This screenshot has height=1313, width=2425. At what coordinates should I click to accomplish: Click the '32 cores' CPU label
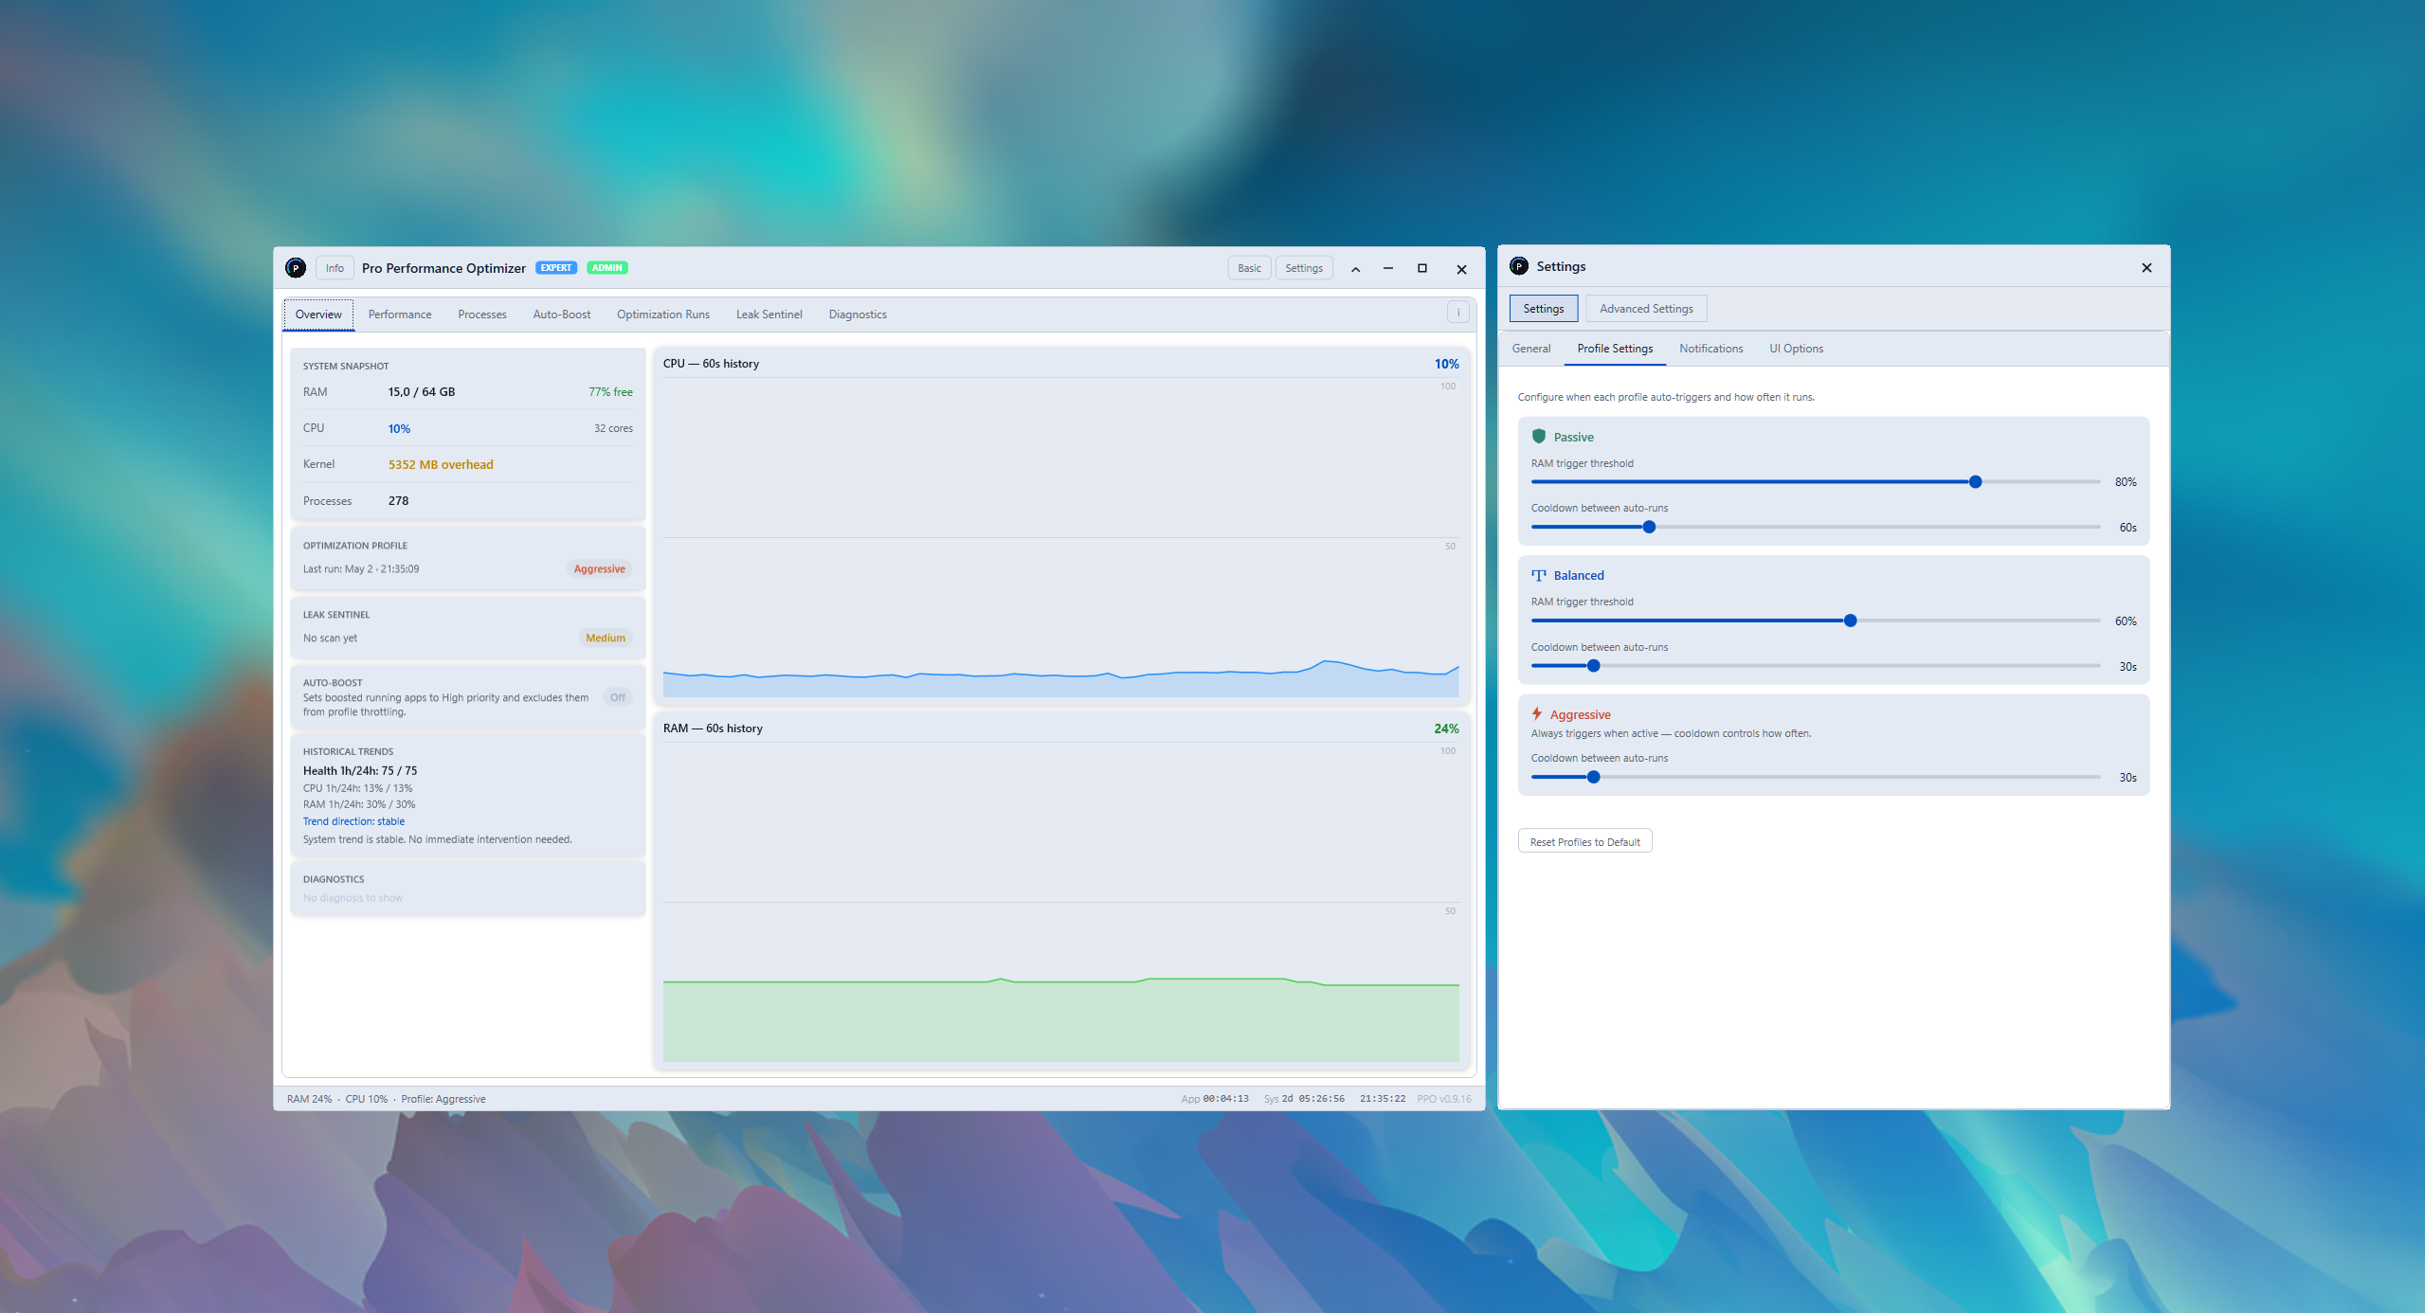613,428
